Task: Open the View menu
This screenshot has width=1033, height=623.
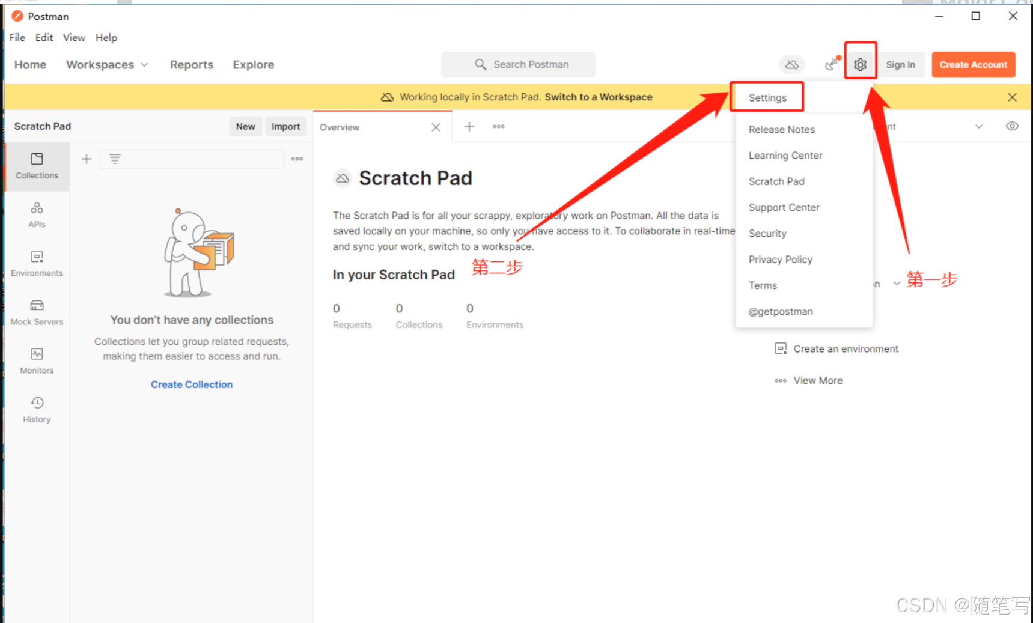Action: point(74,37)
